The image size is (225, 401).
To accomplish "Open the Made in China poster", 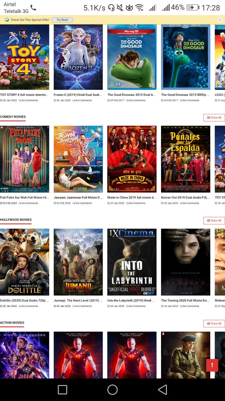I will 132,159.
